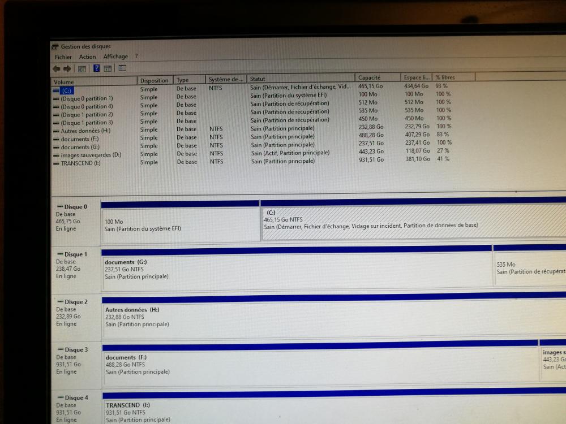This screenshot has width=566, height=424.
Task: Select the (Disque 1 partition 3) row
Action: pos(87,123)
